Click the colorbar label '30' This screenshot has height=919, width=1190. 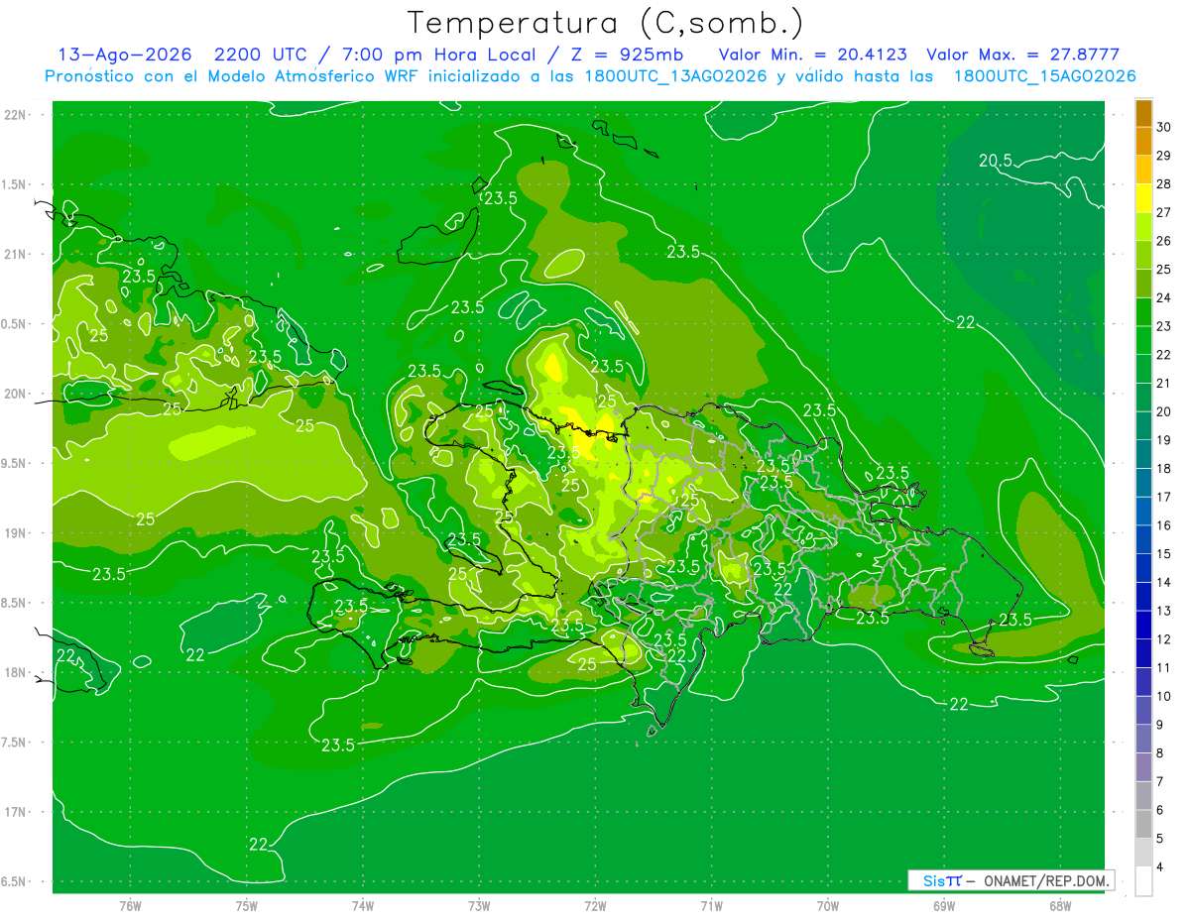click(x=1164, y=126)
